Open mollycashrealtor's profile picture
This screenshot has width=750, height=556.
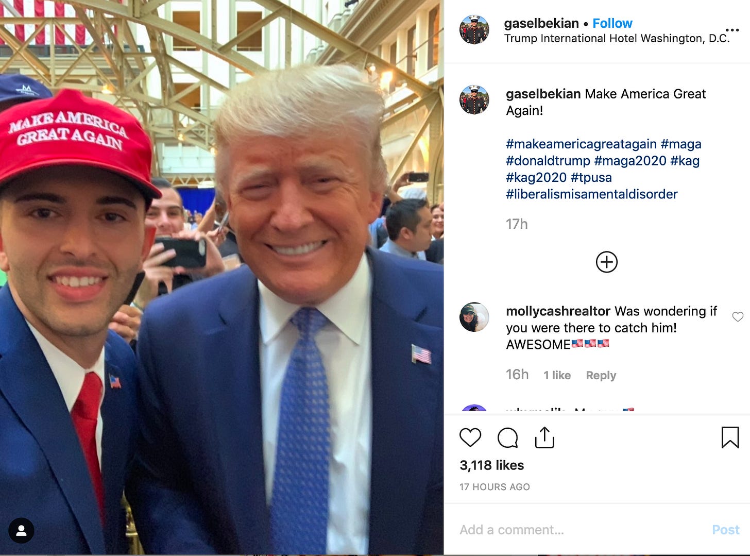pos(474,317)
